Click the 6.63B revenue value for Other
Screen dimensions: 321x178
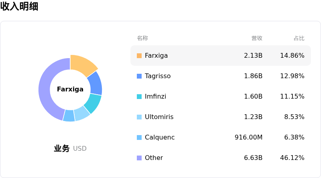pyautogui.click(x=253, y=158)
